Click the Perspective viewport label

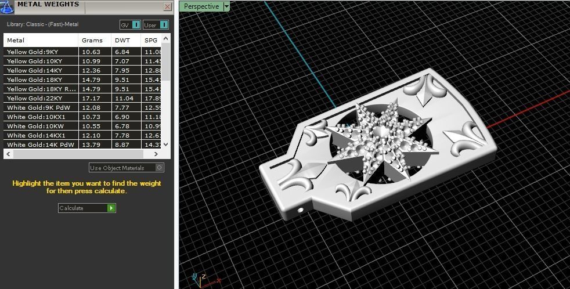pos(201,6)
